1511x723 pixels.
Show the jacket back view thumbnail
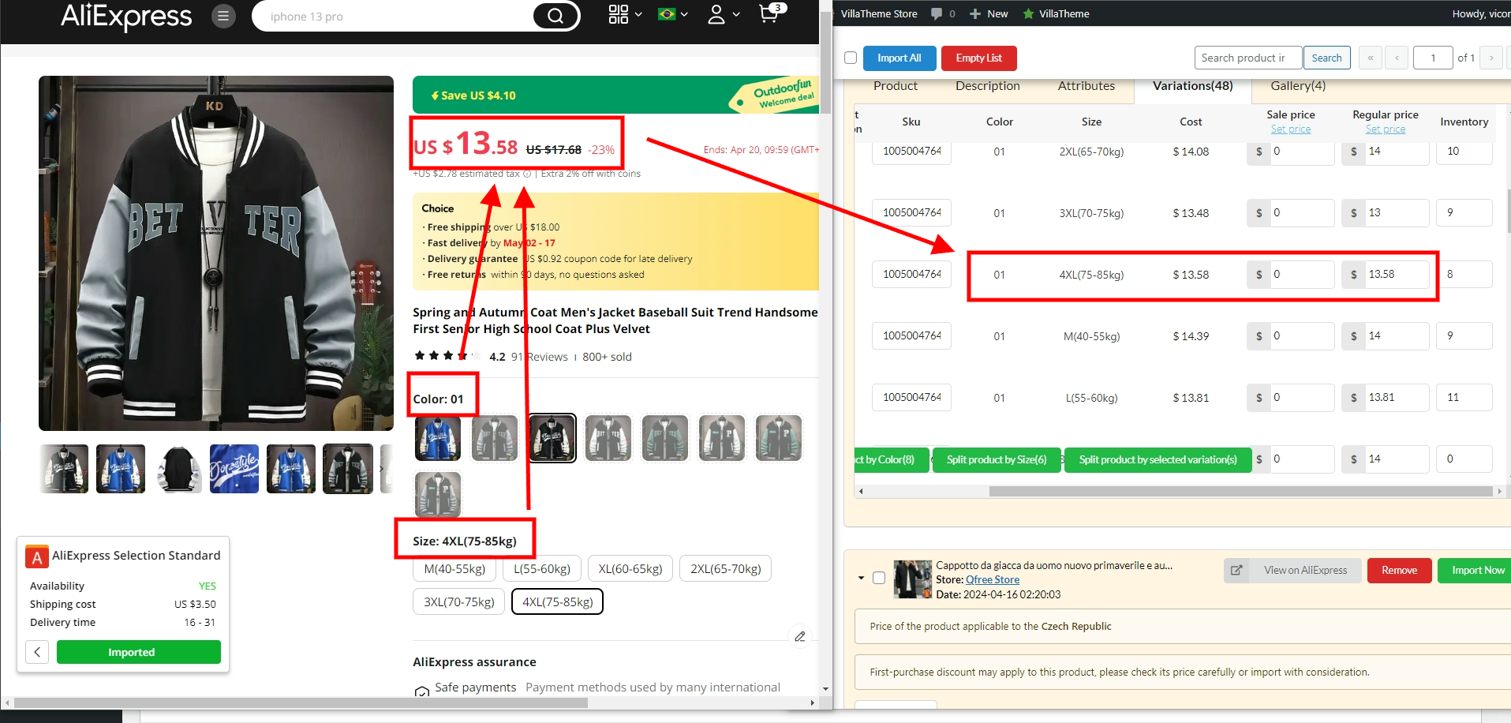click(178, 469)
